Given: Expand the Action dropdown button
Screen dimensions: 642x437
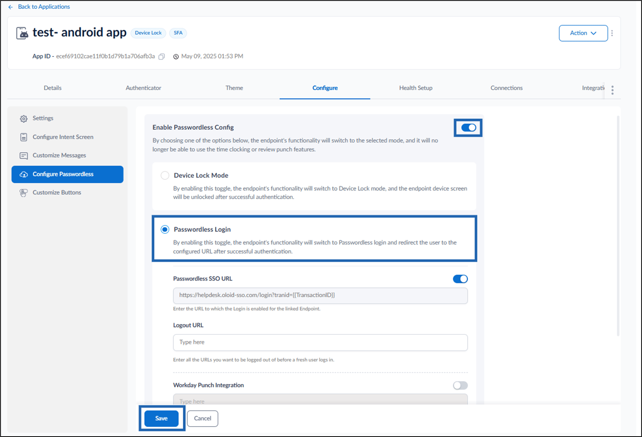Looking at the screenshot, I should coord(583,33).
